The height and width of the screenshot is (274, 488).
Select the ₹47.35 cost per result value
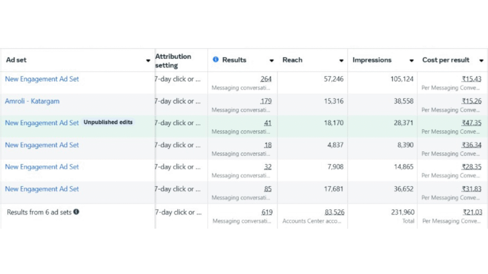pos(471,123)
